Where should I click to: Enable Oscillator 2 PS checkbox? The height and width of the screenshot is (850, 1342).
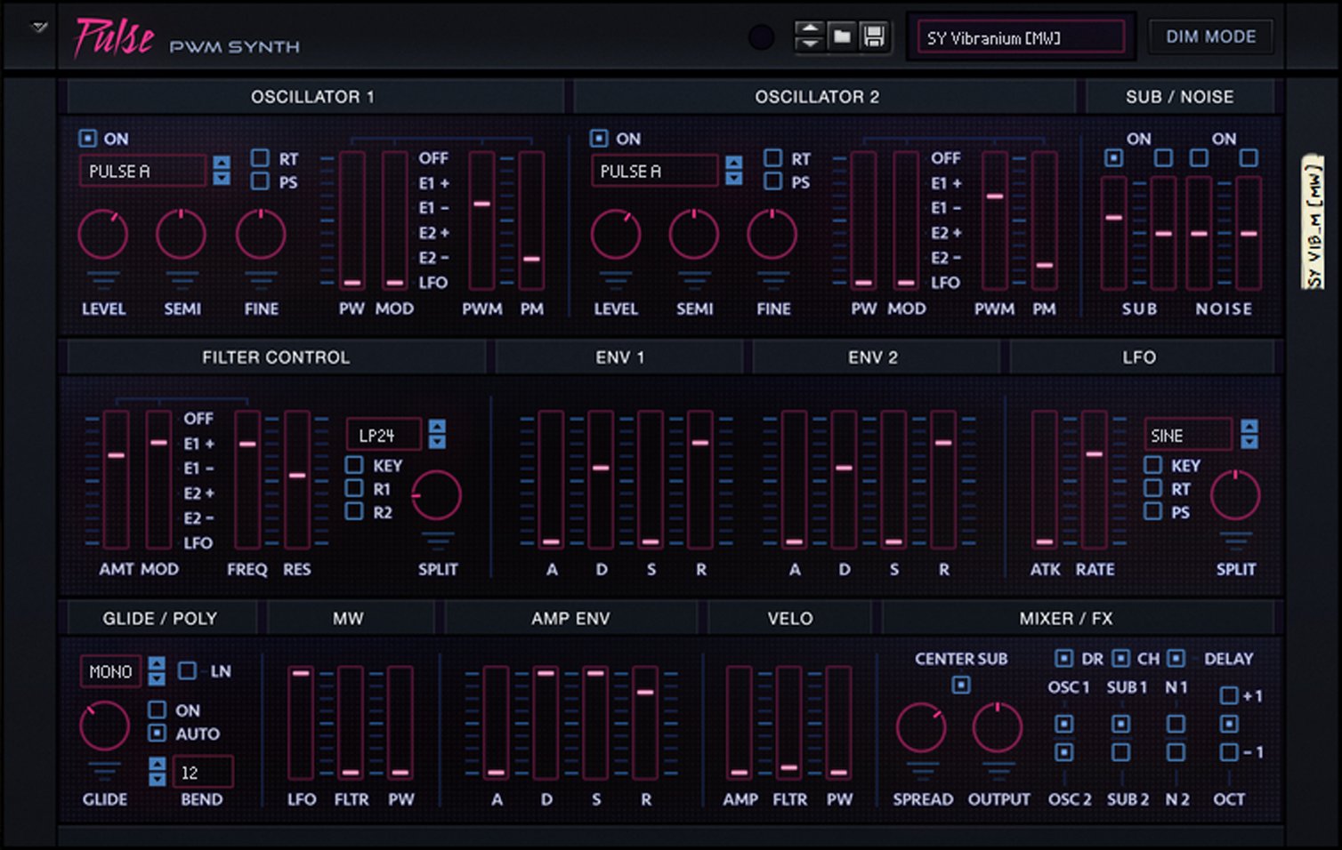click(x=772, y=181)
